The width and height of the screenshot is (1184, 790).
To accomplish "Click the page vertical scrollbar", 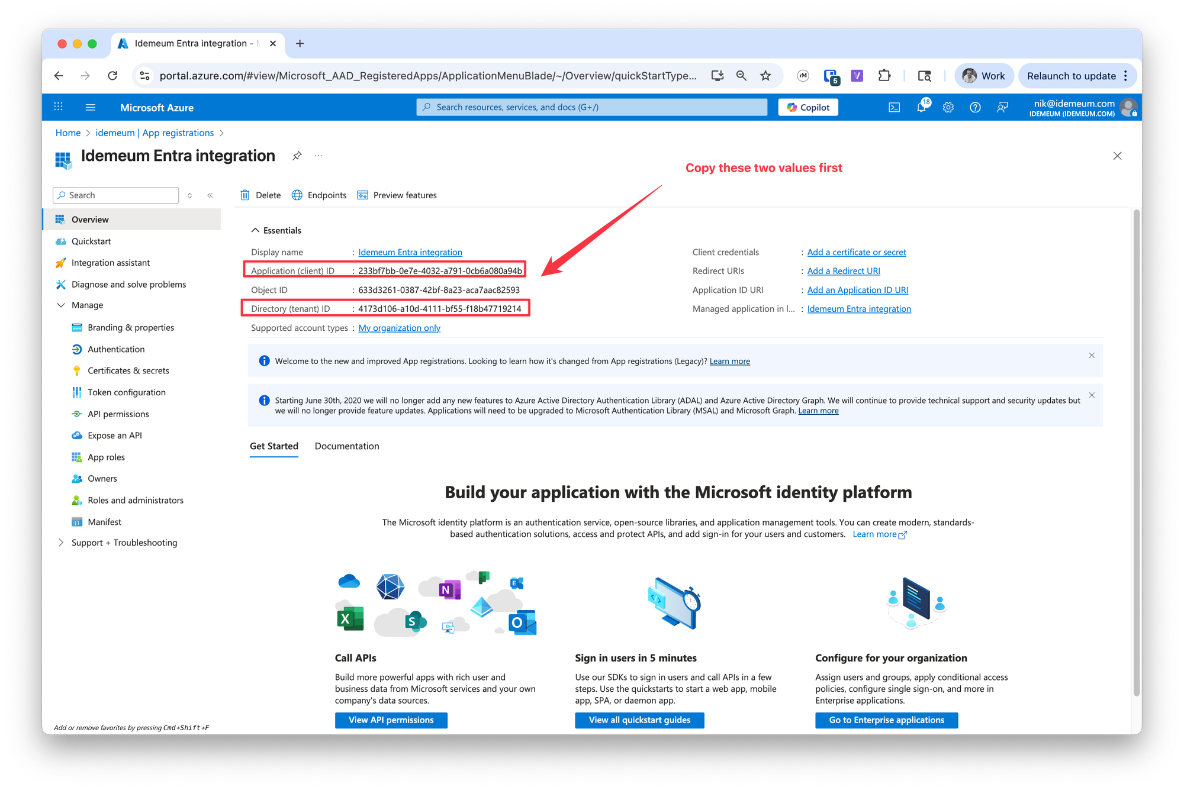I will tap(1136, 453).
